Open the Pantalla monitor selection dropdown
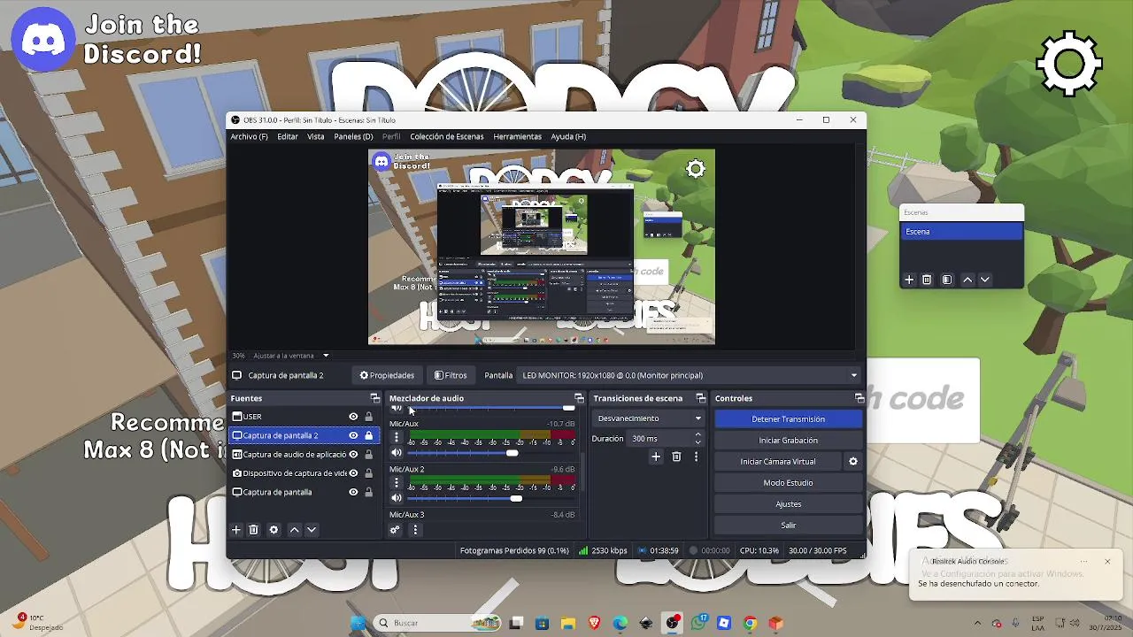Viewport: 1133px width, 637px height. (x=688, y=375)
